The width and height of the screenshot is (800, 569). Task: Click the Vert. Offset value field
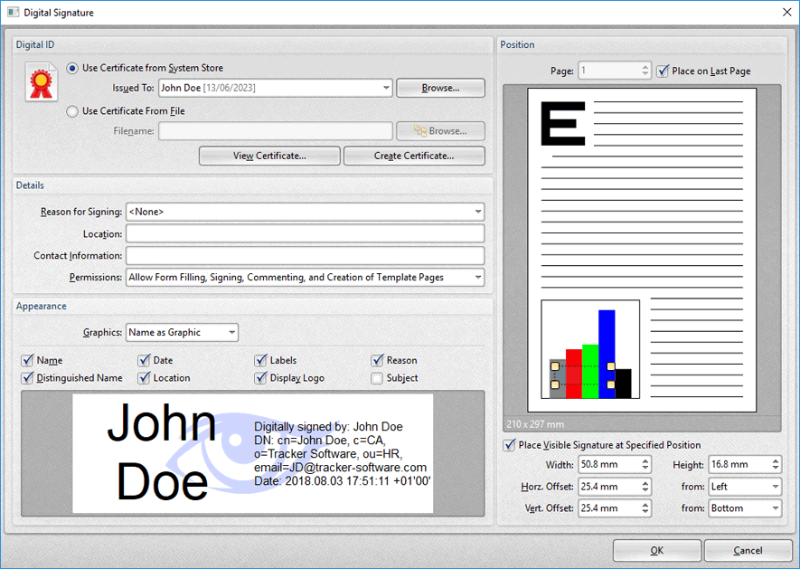[x=608, y=508]
